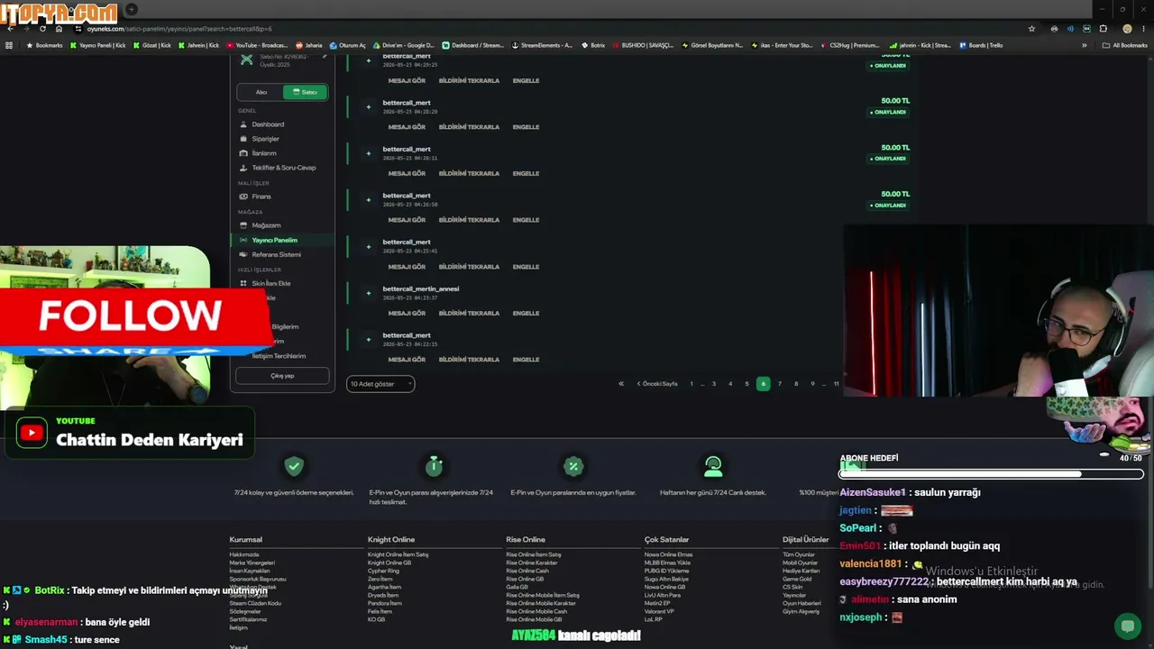The image size is (1154, 649).
Task: Click BİLDİRİMİ TEKRARLA for the 04:28:11 donation
Action: pos(469,173)
